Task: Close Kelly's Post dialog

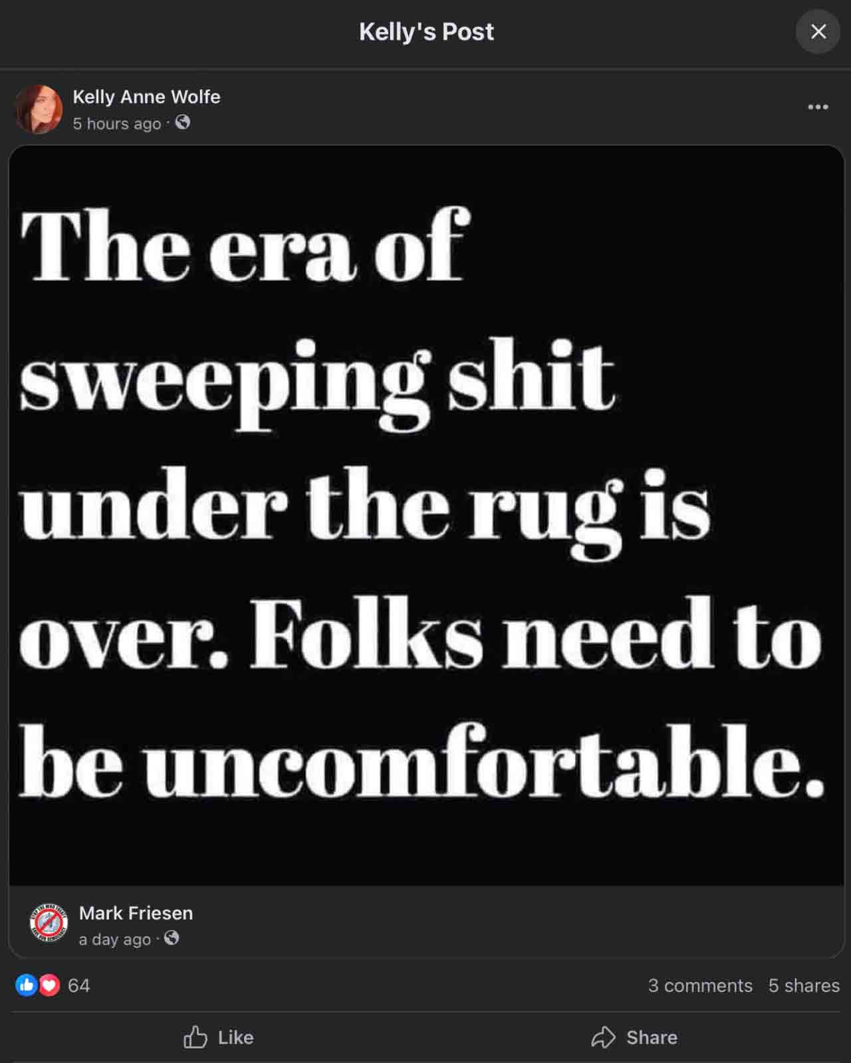Action: click(x=818, y=31)
